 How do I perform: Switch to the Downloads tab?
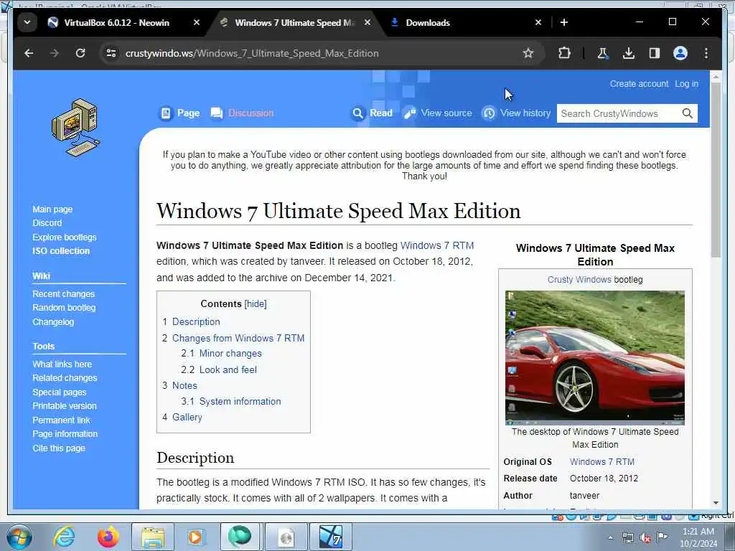click(x=428, y=22)
